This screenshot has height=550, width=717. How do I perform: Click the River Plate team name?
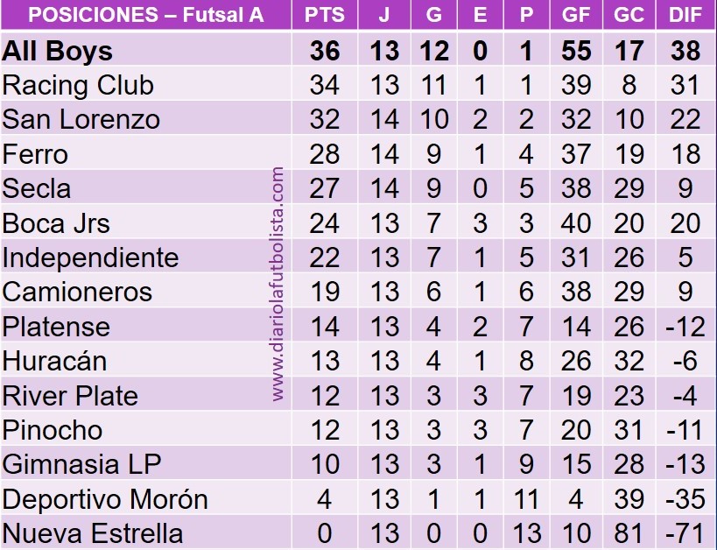pyautogui.click(x=70, y=396)
